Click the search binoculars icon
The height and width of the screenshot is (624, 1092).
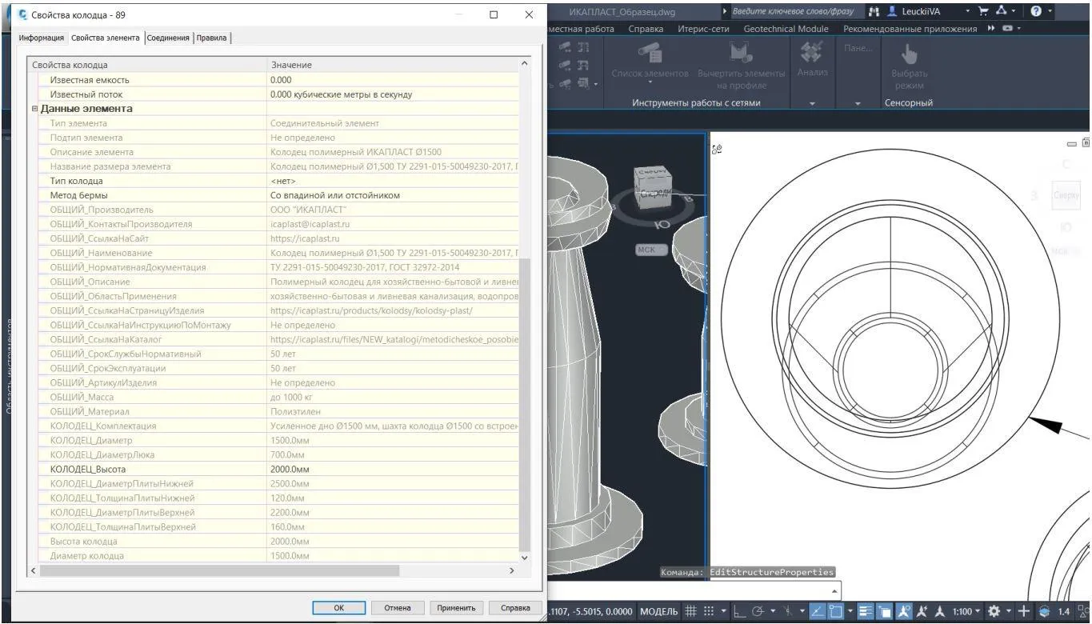coord(874,11)
